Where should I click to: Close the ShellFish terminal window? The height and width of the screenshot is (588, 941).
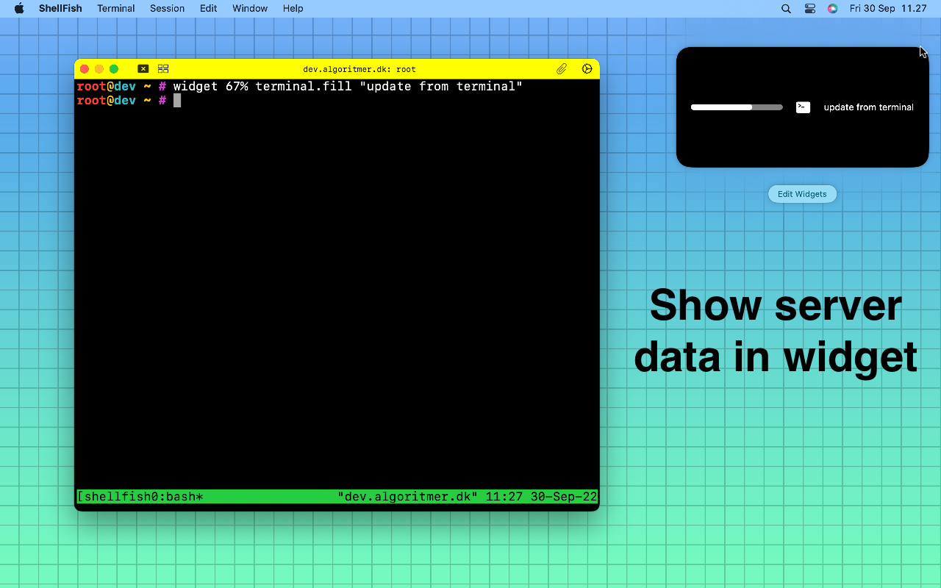pyautogui.click(x=85, y=69)
